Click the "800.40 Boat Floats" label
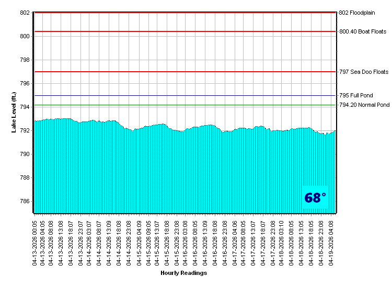The width and height of the screenshot is (392, 288). [x=363, y=31]
